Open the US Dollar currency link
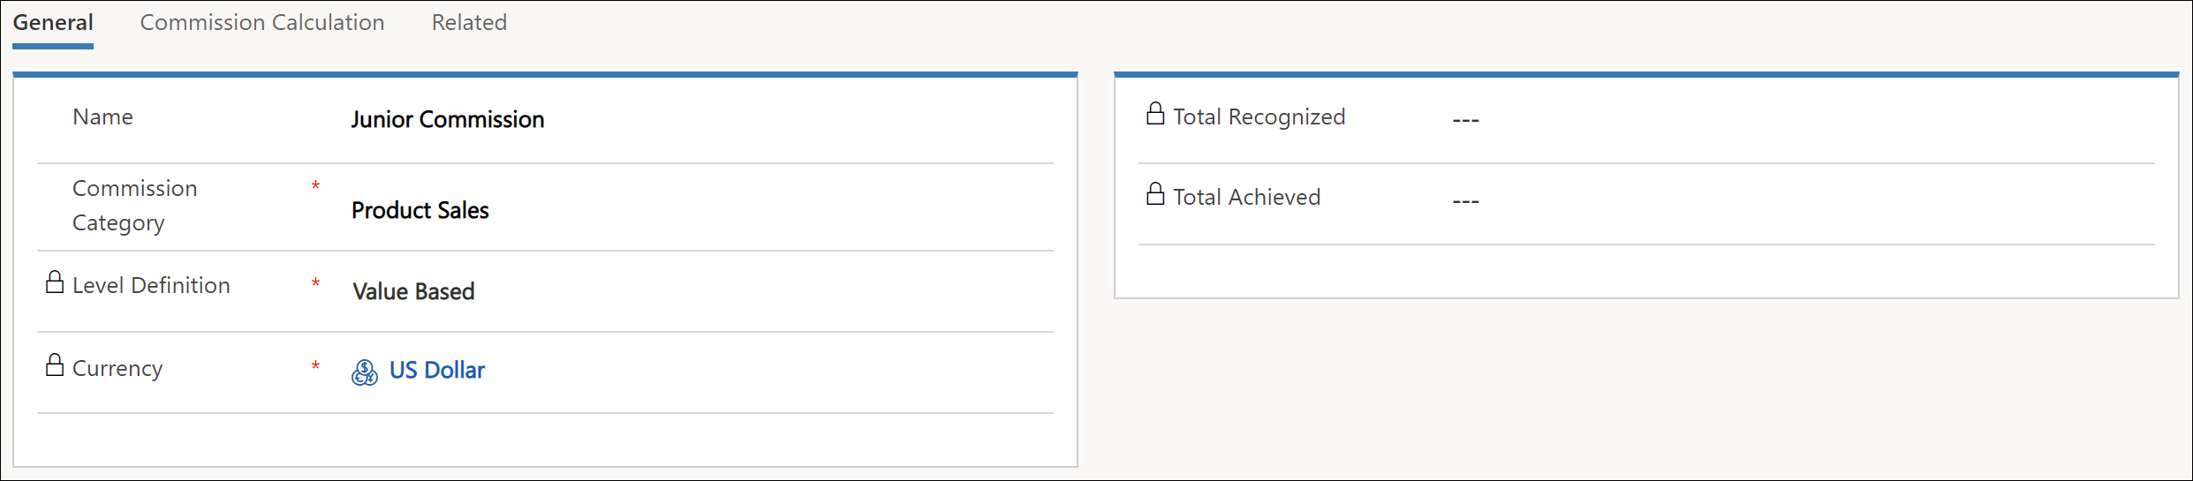 [437, 370]
